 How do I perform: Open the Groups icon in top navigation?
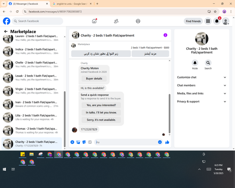point(138,21)
